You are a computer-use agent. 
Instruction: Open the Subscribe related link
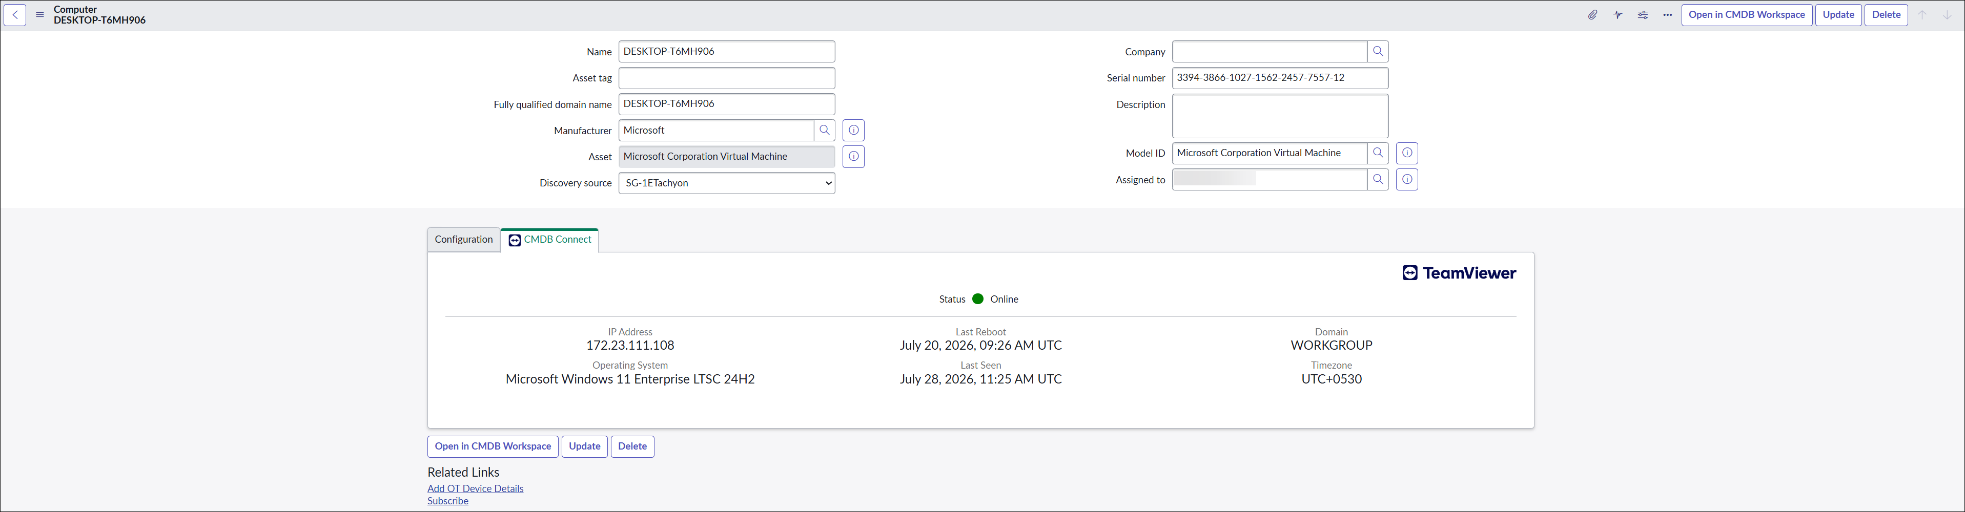pyautogui.click(x=448, y=501)
